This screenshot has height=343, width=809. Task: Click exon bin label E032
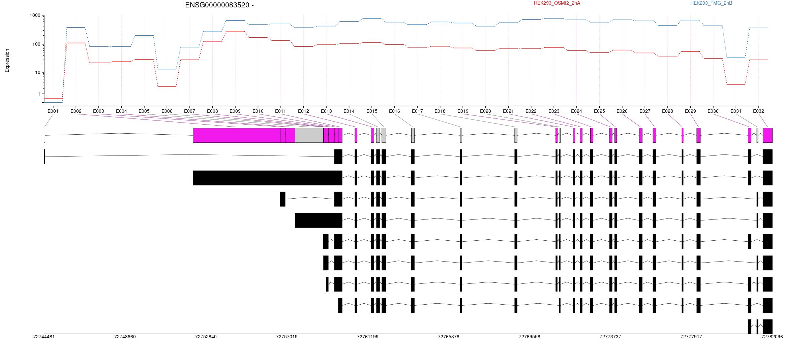click(758, 111)
